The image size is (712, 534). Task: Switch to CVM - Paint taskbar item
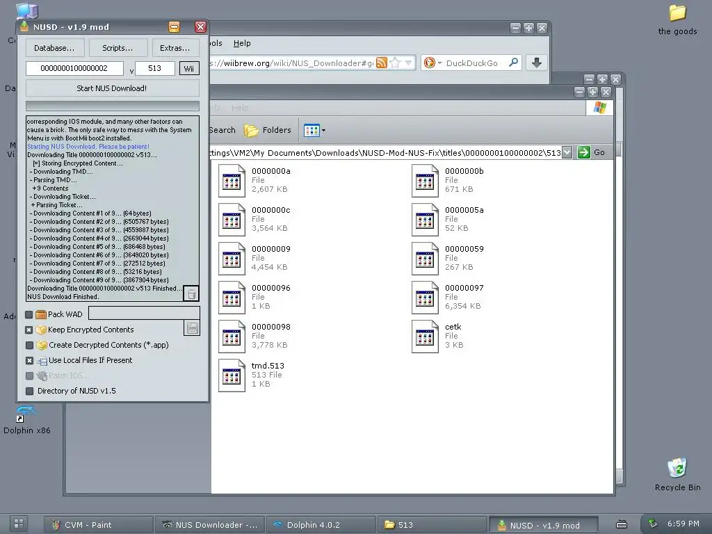98,525
